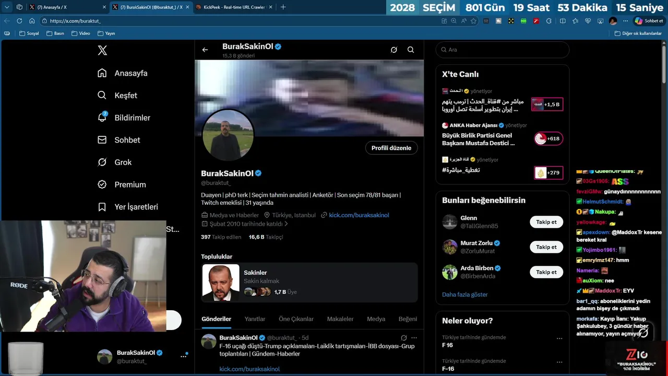Viewport: 668px width, 376px height.
Task: Open the Sakinler community card
Action: [309, 283]
